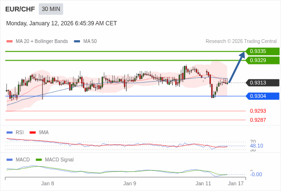Click the blue 0.9304 pivot price tag
The height and width of the screenshot is (191, 281).
pos(262,96)
